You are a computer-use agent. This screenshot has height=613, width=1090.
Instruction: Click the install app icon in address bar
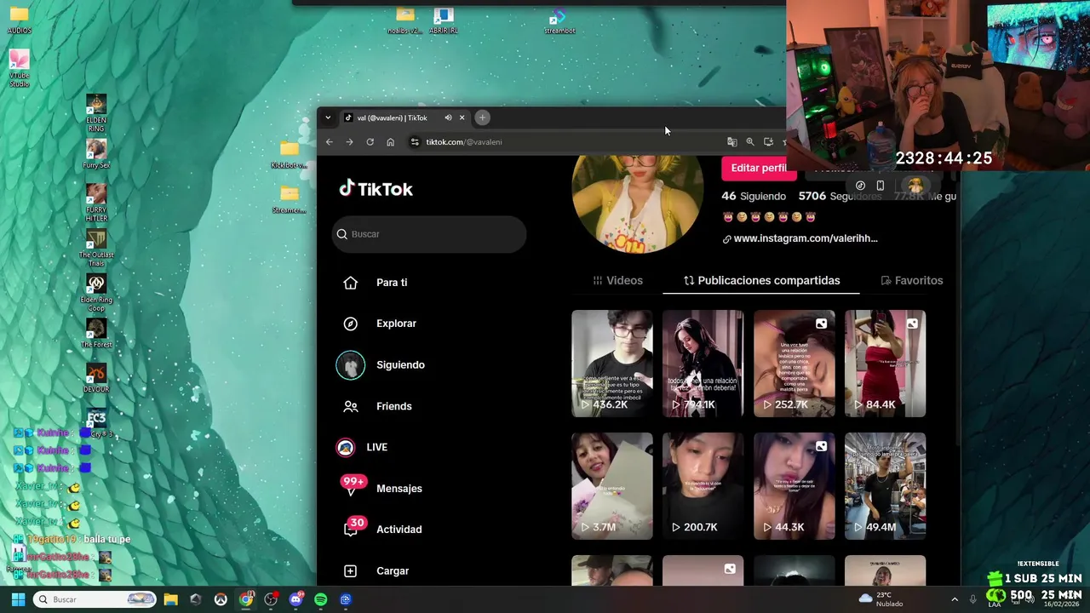[x=768, y=142]
